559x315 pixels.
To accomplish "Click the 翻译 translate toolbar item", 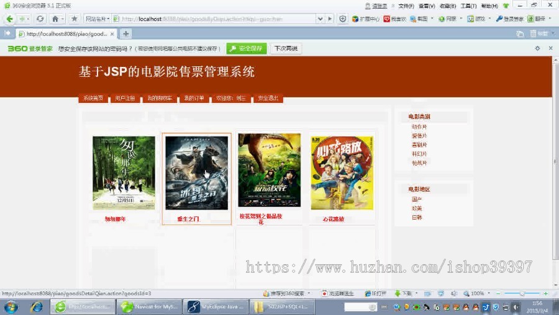I will [x=537, y=19].
